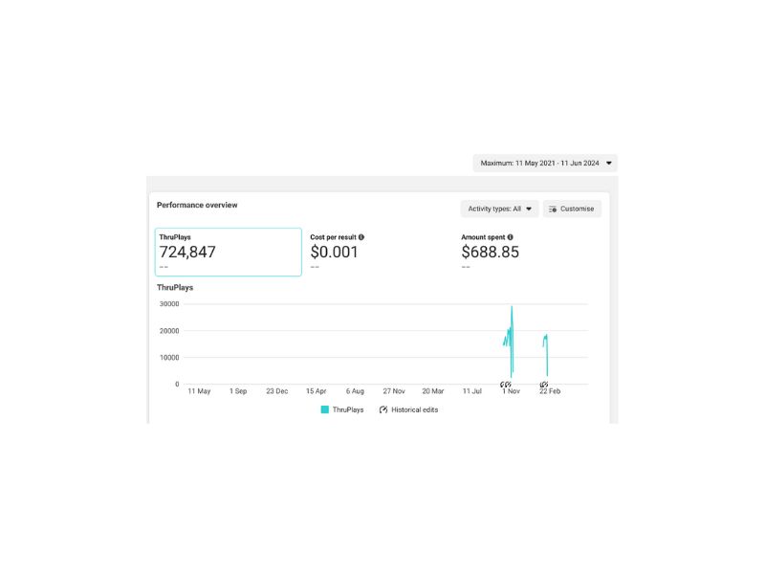Open the date range arrow beside 11 Jun 2024
765x574 pixels.
609,163
